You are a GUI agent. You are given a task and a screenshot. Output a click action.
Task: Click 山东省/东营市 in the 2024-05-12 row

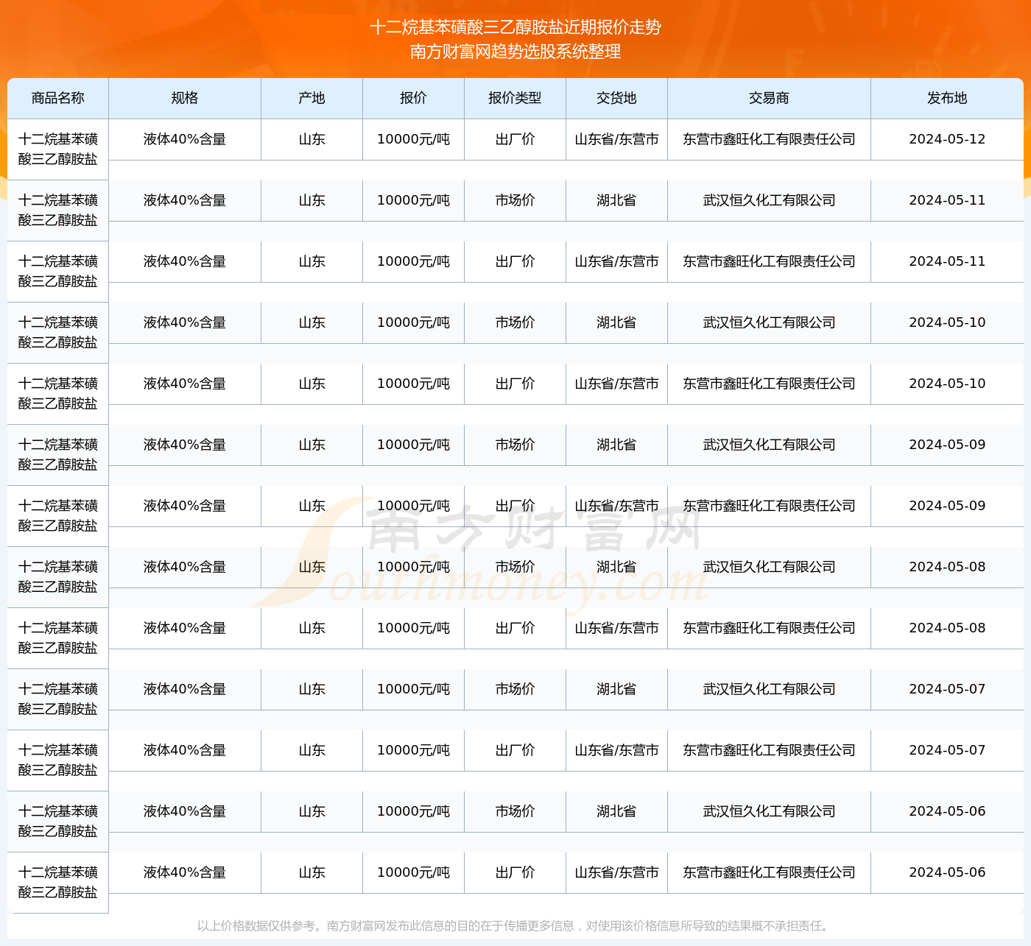(617, 139)
